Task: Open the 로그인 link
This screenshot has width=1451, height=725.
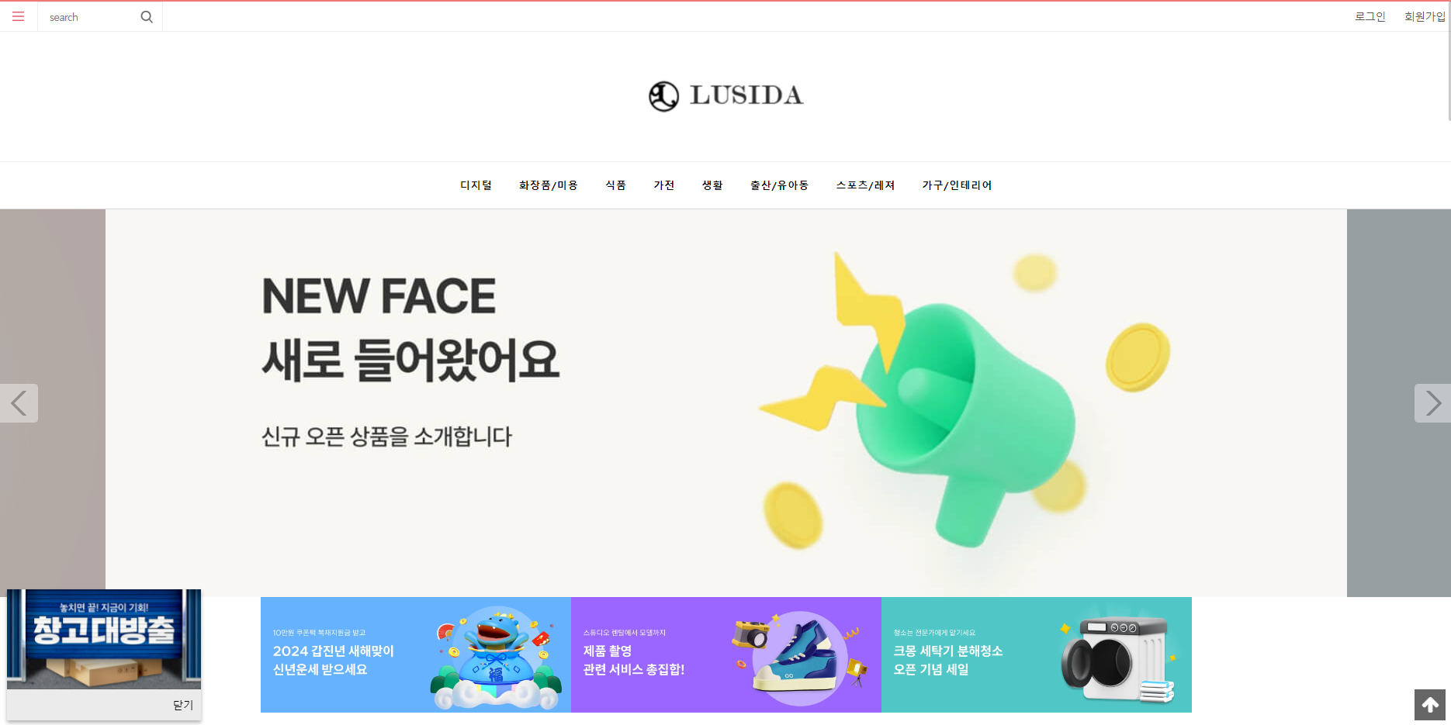Action: click(1370, 16)
